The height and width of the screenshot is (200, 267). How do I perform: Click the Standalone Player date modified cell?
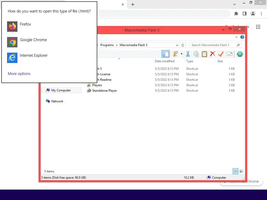pos(167,90)
